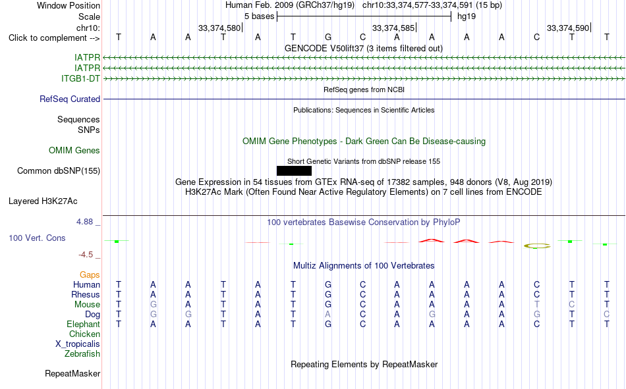Image resolution: width=626 pixels, height=389 pixels.
Task: Click the chr10:33,374,577-33,374,591 (15 bp) position text
Action: coord(432,5)
